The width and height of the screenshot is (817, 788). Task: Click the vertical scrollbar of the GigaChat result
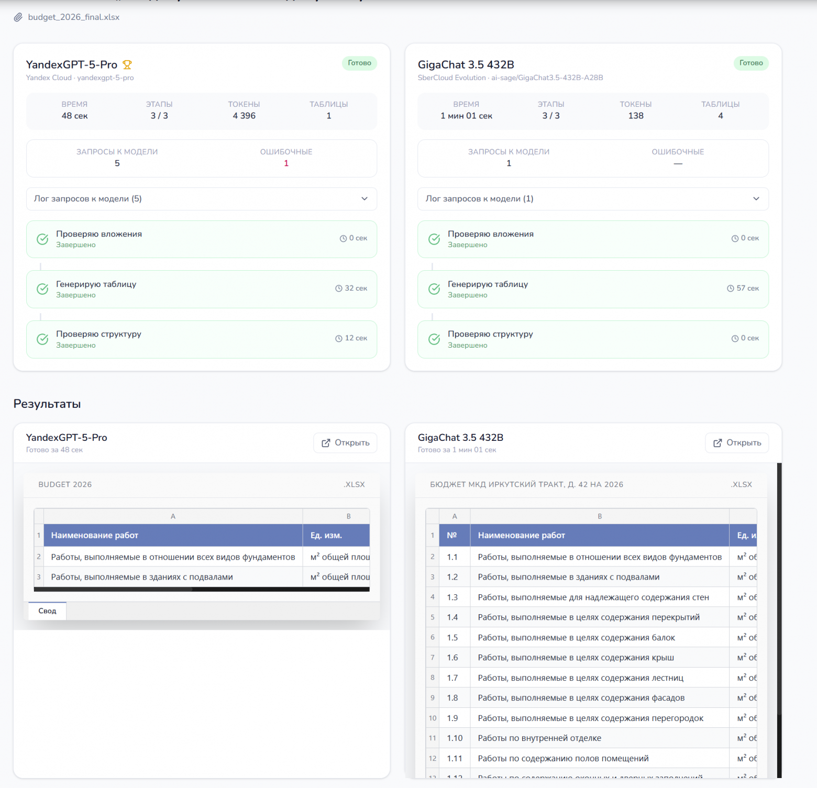click(x=779, y=620)
